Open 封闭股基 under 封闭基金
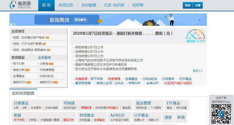The image size is (234, 125). point(85,120)
